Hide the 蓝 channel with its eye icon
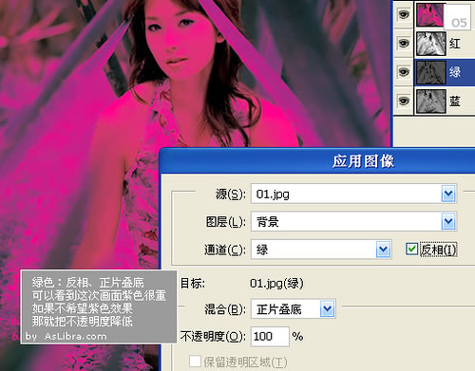Image resolution: width=475 pixels, height=371 pixels. point(404,102)
